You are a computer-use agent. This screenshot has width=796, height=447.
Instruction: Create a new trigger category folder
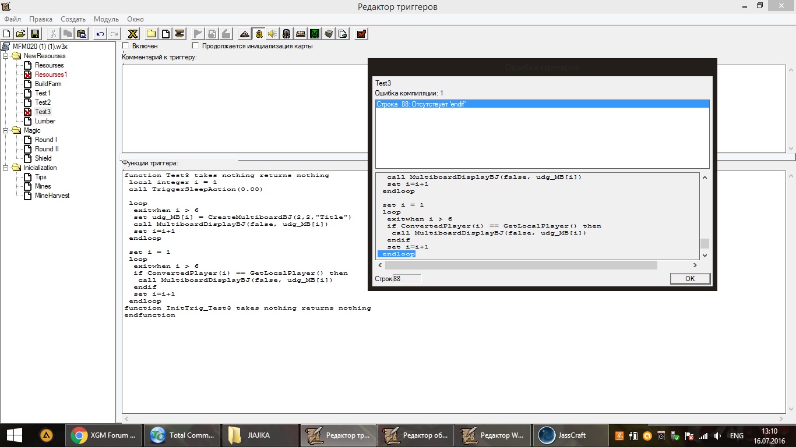pos(151,34)
